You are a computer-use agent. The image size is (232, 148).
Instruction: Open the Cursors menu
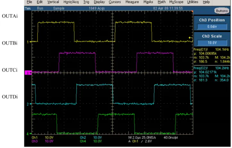tap(115, 2)
